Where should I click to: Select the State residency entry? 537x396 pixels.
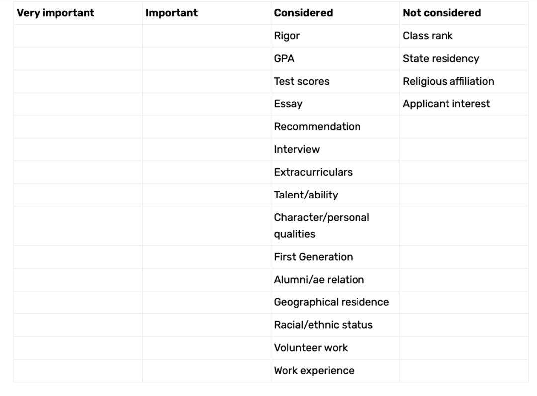(x=441, y=59)
